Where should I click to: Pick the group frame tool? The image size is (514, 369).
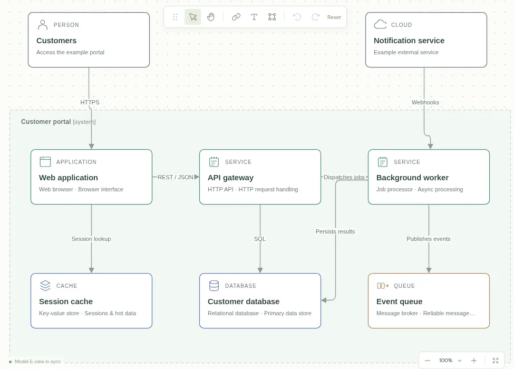pyautogui.click(x=272, y=17)
